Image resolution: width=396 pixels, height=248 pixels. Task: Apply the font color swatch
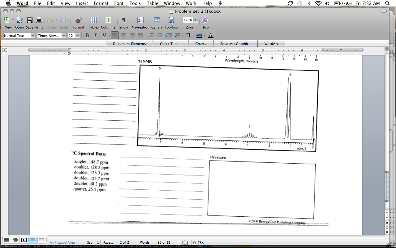point(211,35)
